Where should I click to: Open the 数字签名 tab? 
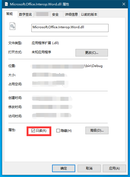tap(26, 15)
